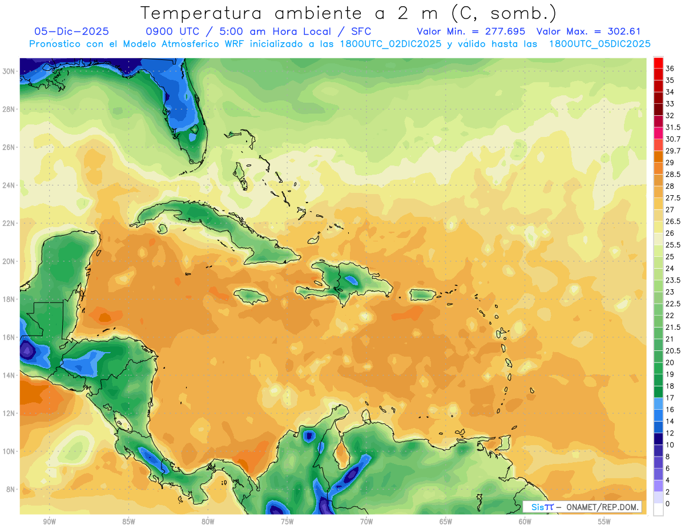
Task: Click the legend value "27.5"
Action: point(673,198)
